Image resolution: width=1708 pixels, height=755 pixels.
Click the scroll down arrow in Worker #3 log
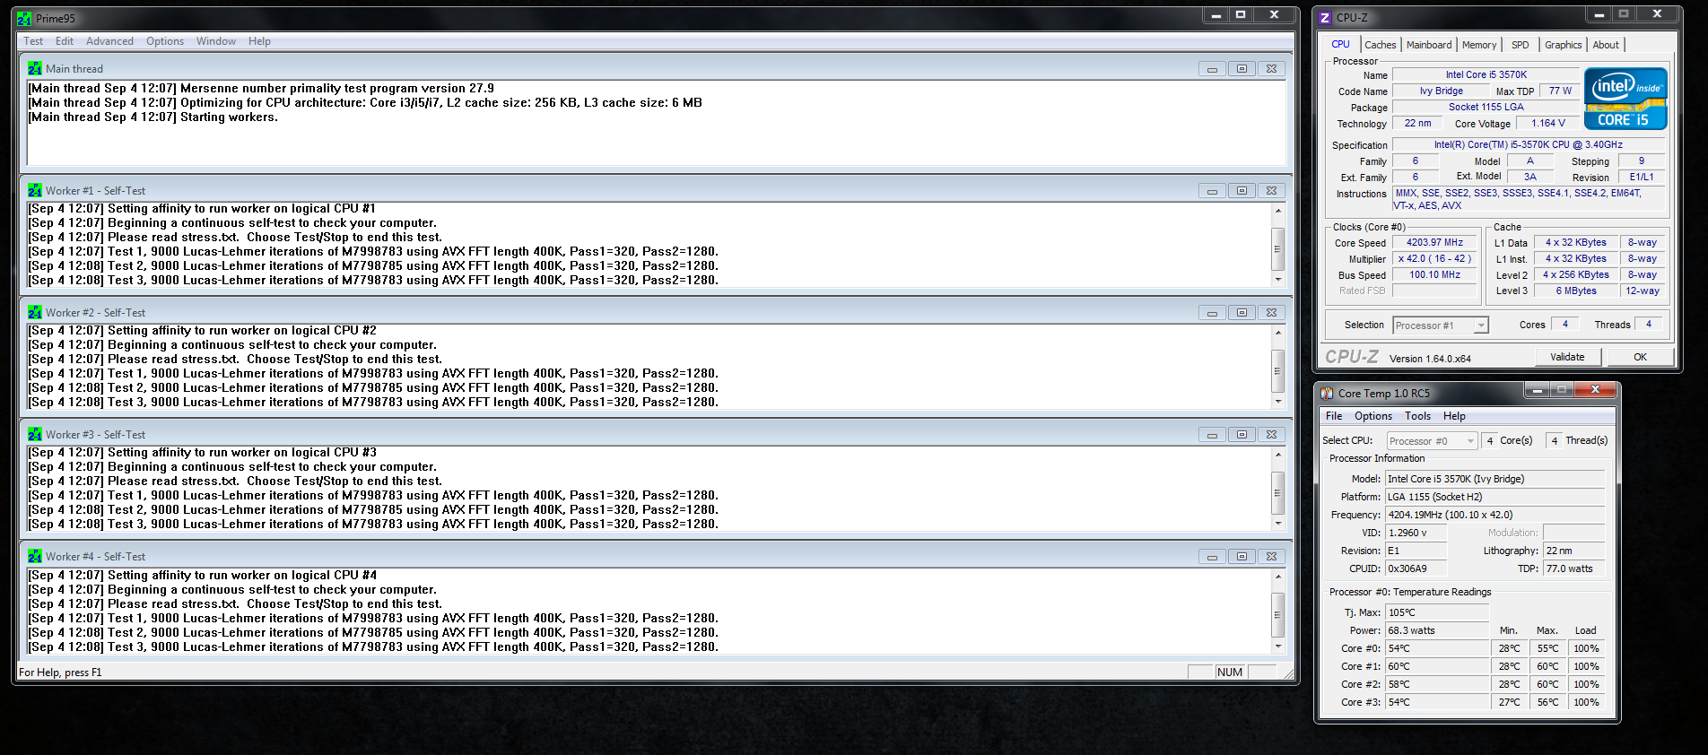(1278, 524)
